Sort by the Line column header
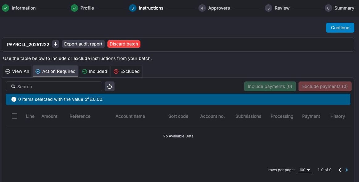Screen dimensions: 359x182 click(30, 116)
